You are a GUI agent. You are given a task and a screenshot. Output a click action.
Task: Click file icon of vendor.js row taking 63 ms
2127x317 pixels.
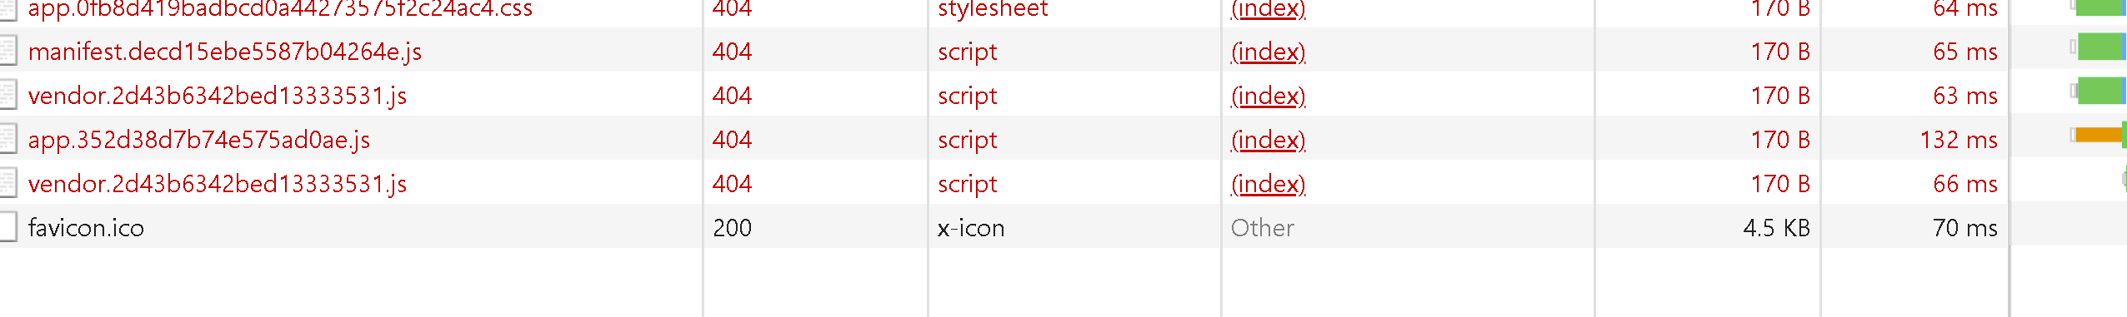[8, 94]
